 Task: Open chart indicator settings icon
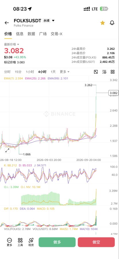[104, 72]
